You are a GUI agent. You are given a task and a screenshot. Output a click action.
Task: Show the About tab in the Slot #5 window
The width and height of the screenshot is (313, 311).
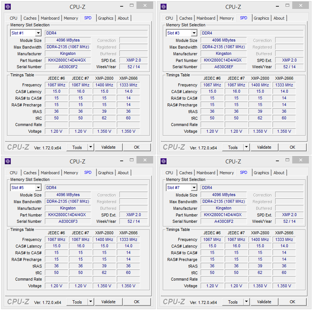pos(123,173)
